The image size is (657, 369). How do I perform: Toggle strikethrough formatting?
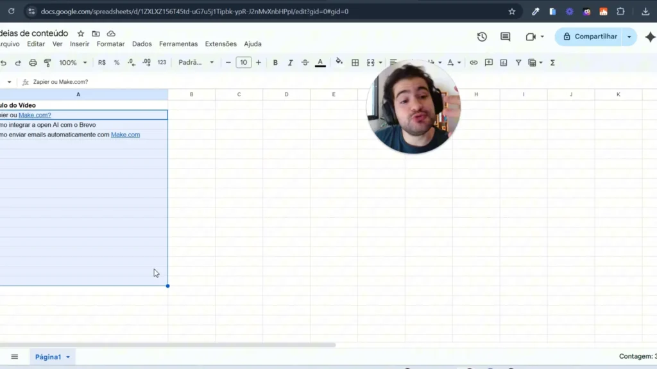coord(305,63)
